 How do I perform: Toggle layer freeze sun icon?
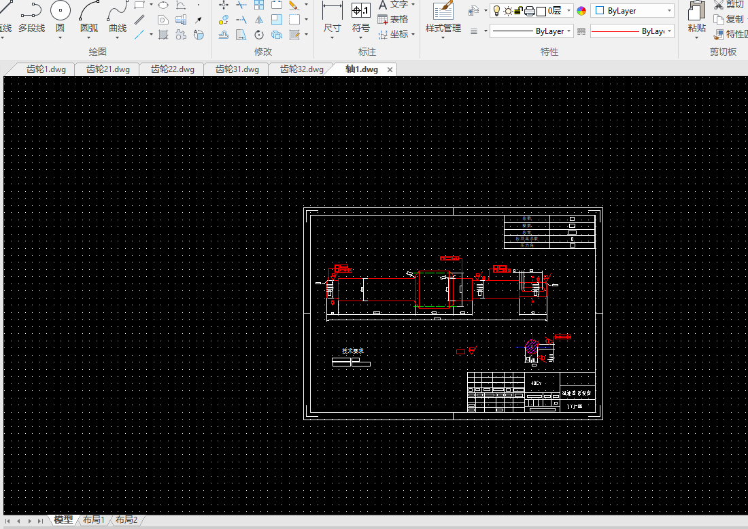tap(507, 11)
